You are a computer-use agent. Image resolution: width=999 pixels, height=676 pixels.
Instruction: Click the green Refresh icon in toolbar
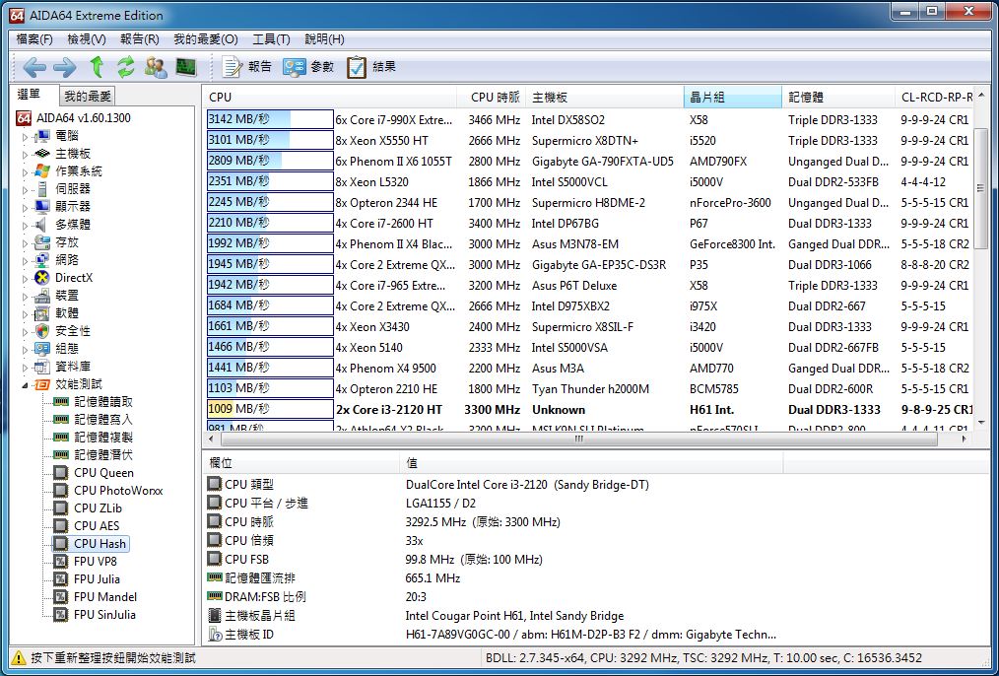pyautogui.click(x=125, y=67)
